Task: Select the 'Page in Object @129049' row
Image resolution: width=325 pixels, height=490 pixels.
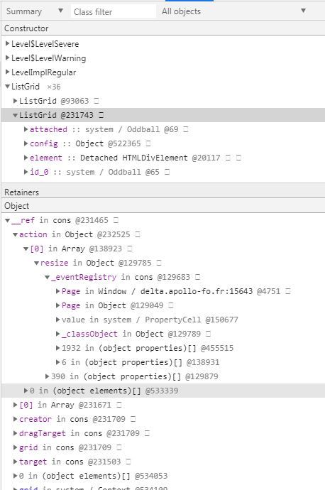Action: (163, 305)
